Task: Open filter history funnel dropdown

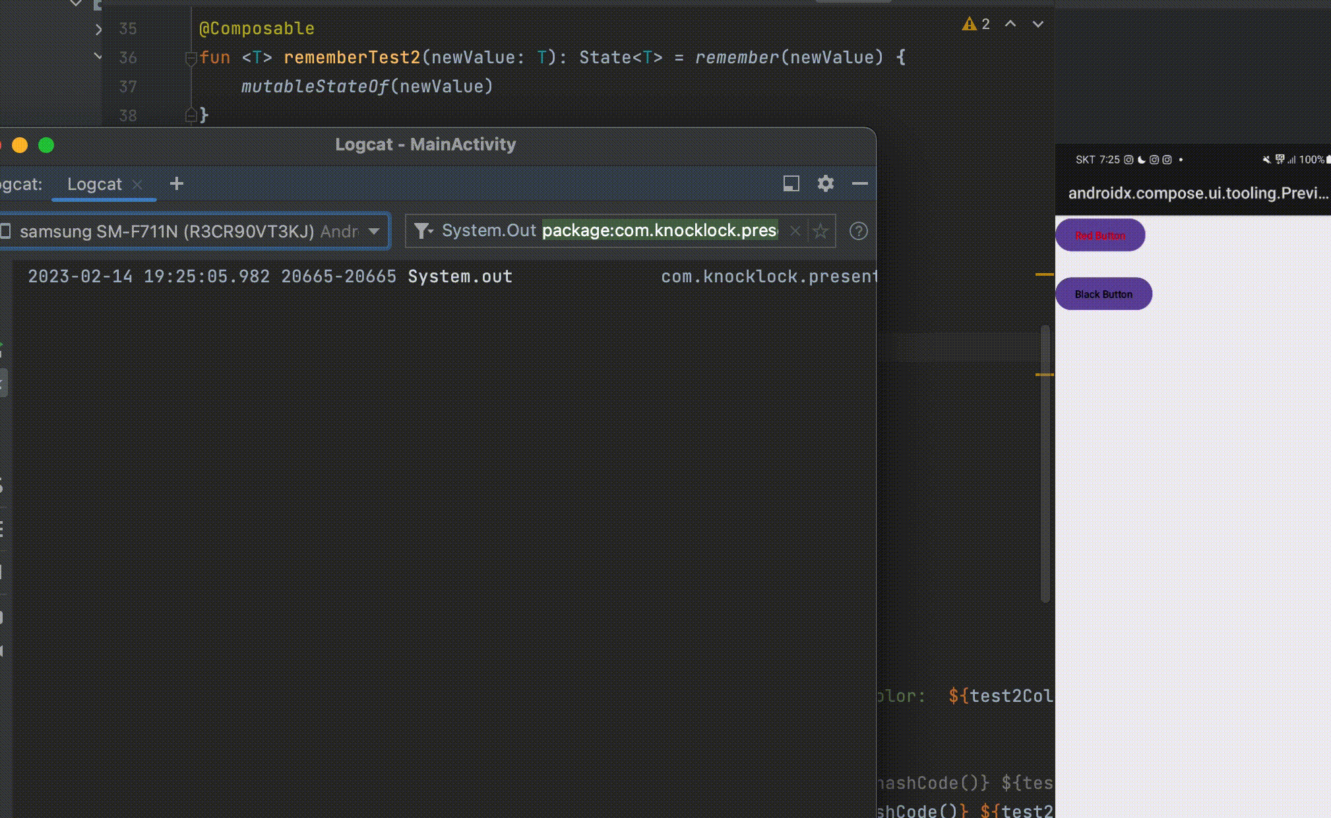Action: coord(423,230)
